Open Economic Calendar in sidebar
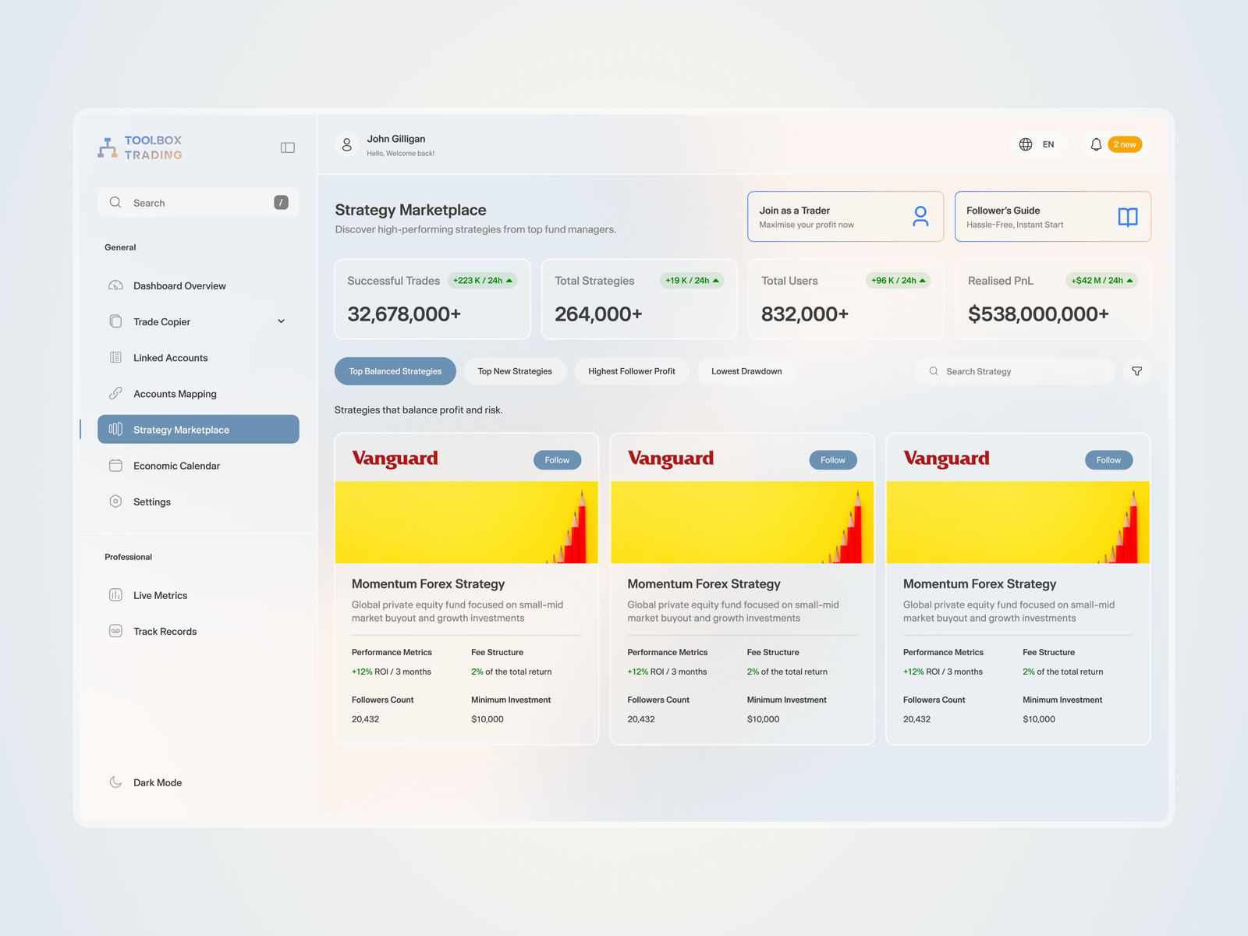Image resolution: width=1248 pixels, height=936 pixels. pyautogui.click(x=176, y=466)
